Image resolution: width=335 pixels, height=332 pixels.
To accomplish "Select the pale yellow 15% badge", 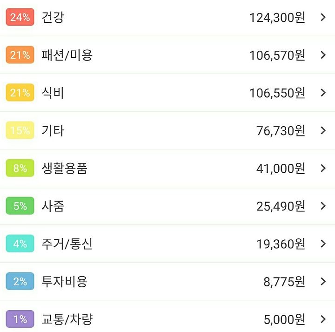I will 20,130.
